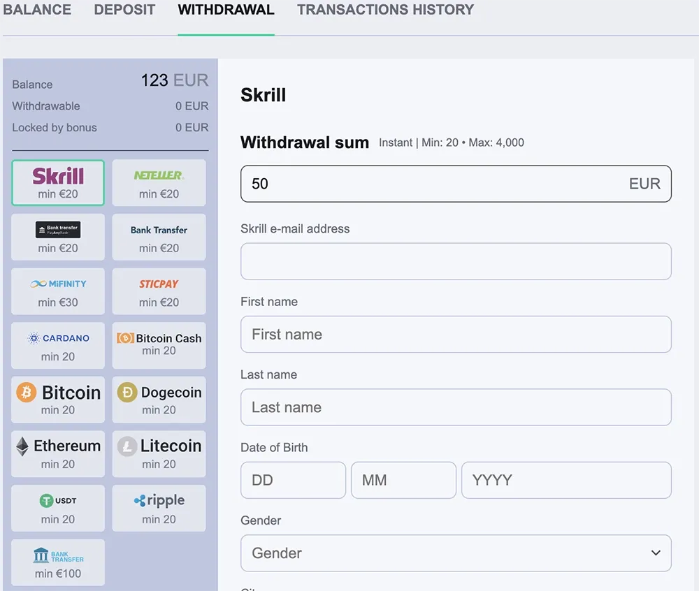Click the Locked by bonus label
The image size is (699, 591).
pyautogui.click(x=55, y=128)
